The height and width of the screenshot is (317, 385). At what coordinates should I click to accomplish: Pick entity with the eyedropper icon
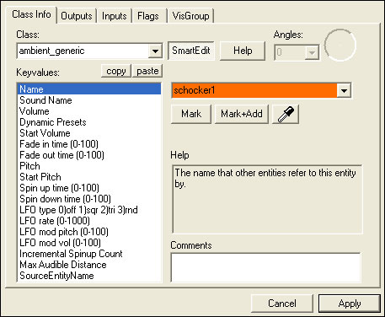click(286, 114)
